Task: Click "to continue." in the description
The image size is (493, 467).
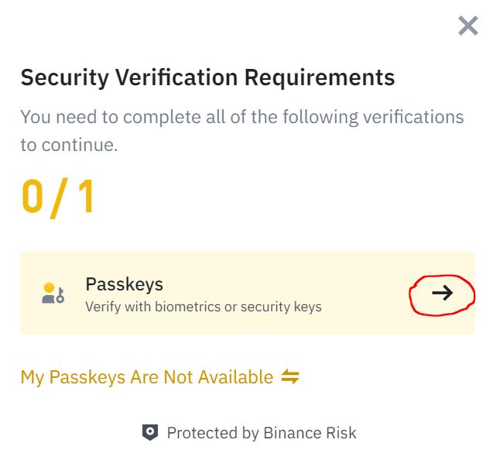Action: [69, 145]
